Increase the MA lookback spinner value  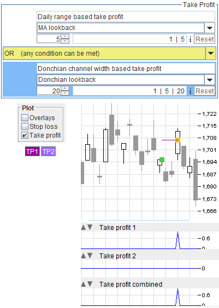point(65,37)
